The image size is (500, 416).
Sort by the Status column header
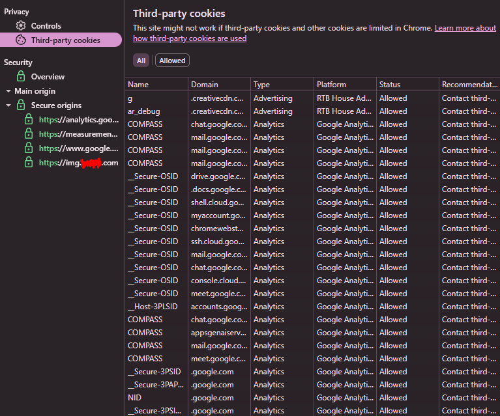coord(407,85)
